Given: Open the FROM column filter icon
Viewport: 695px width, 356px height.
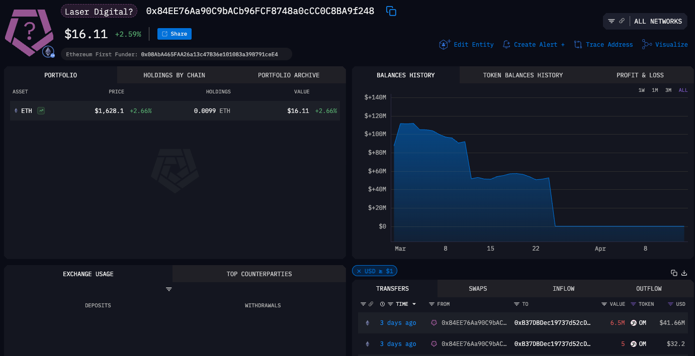Looking at the screenshot, I should click(x=431, y=304).
